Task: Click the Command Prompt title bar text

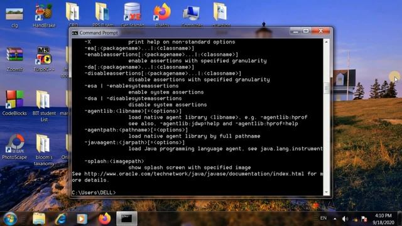Action: 99,33
